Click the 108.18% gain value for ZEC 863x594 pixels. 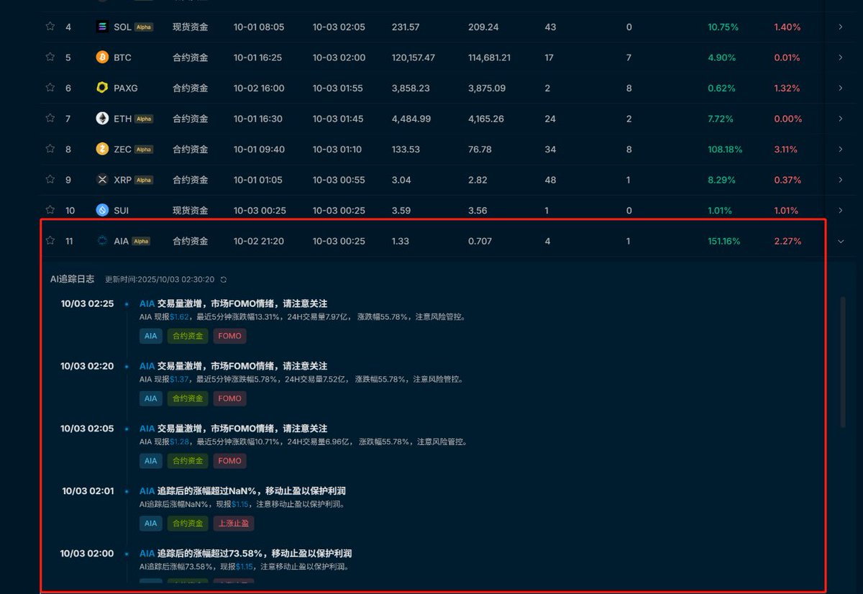click(x=725, y=150)
